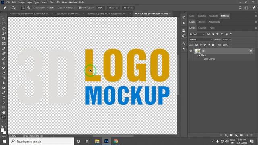Toggle lock all padlock
The width and height of the screenshot is (258, 145).
pos(213,45)
